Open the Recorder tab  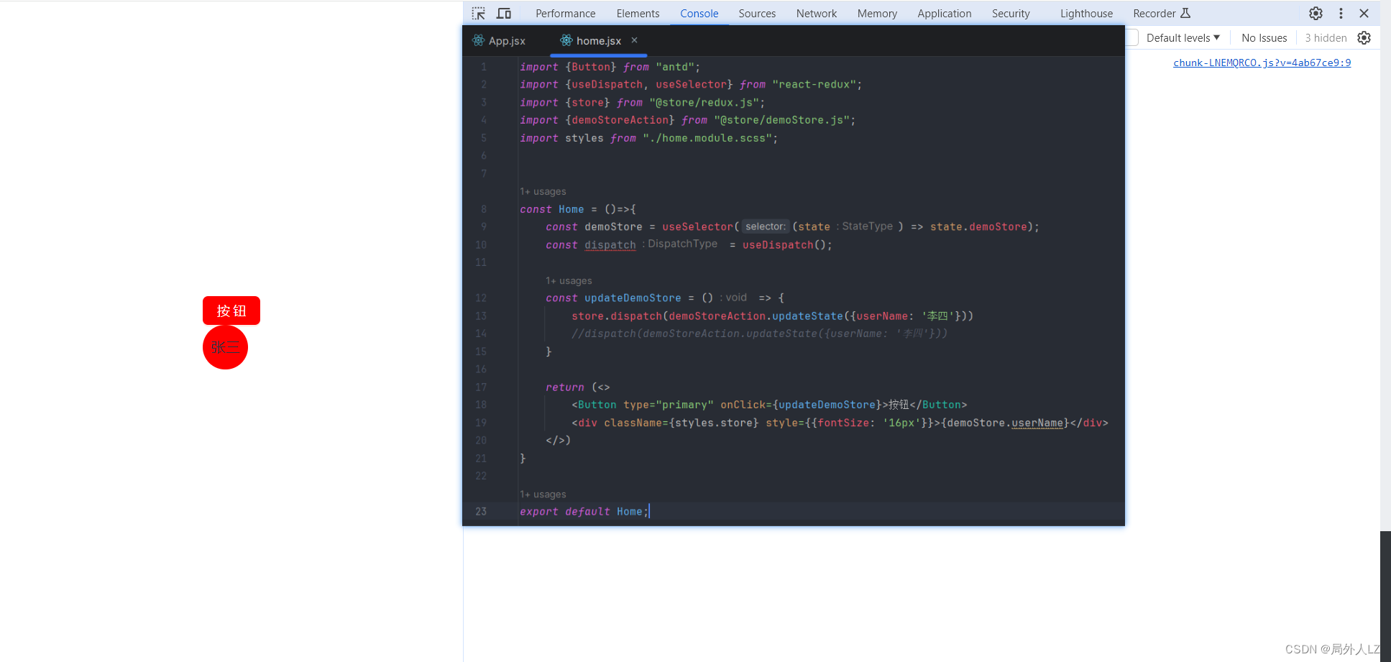[x=1154, y=13]
